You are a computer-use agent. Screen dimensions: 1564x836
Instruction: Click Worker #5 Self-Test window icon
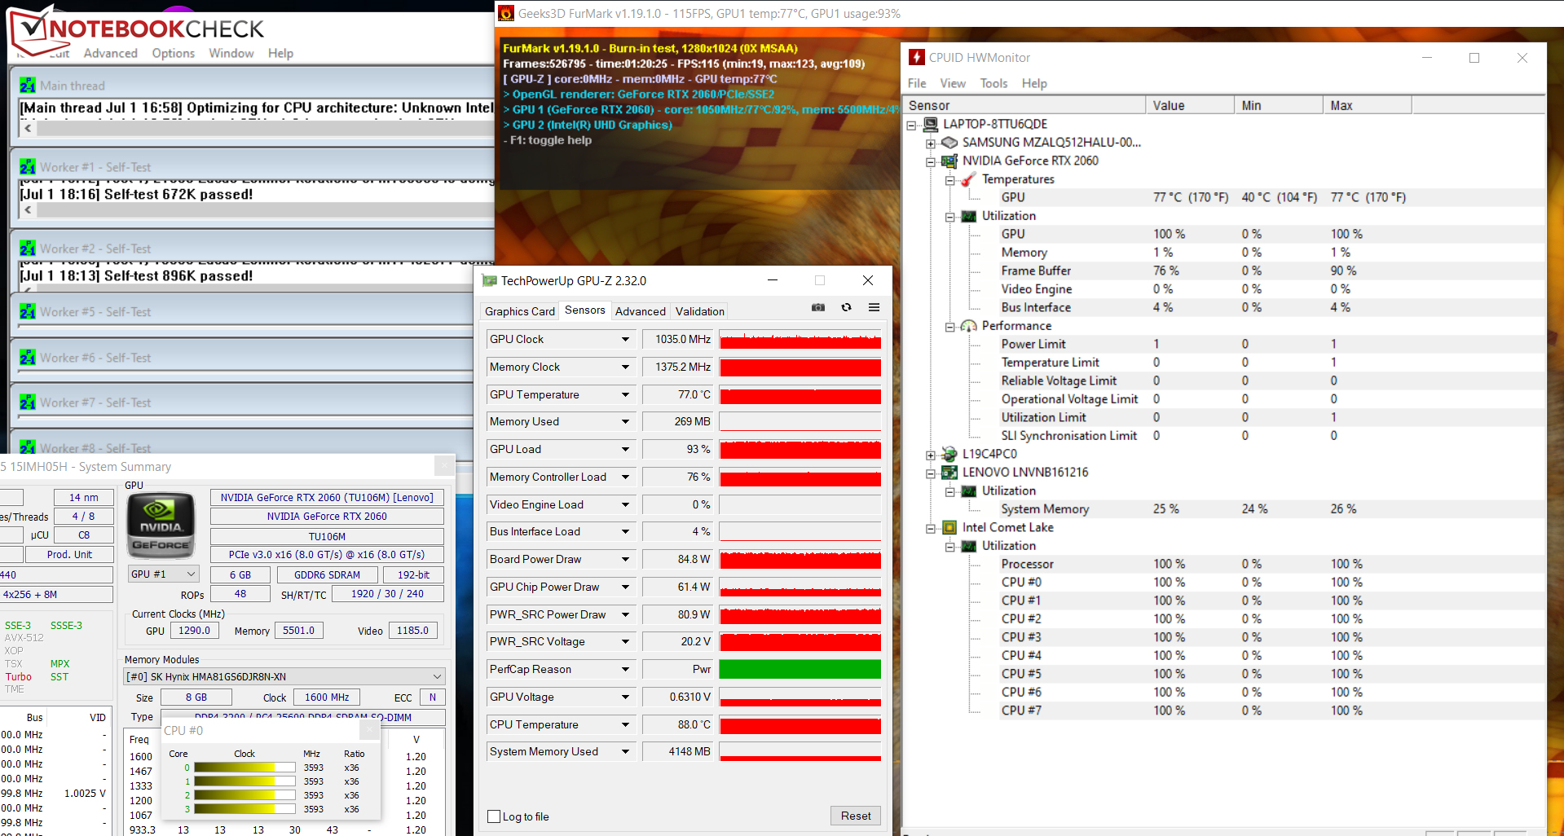pos(28,312)
